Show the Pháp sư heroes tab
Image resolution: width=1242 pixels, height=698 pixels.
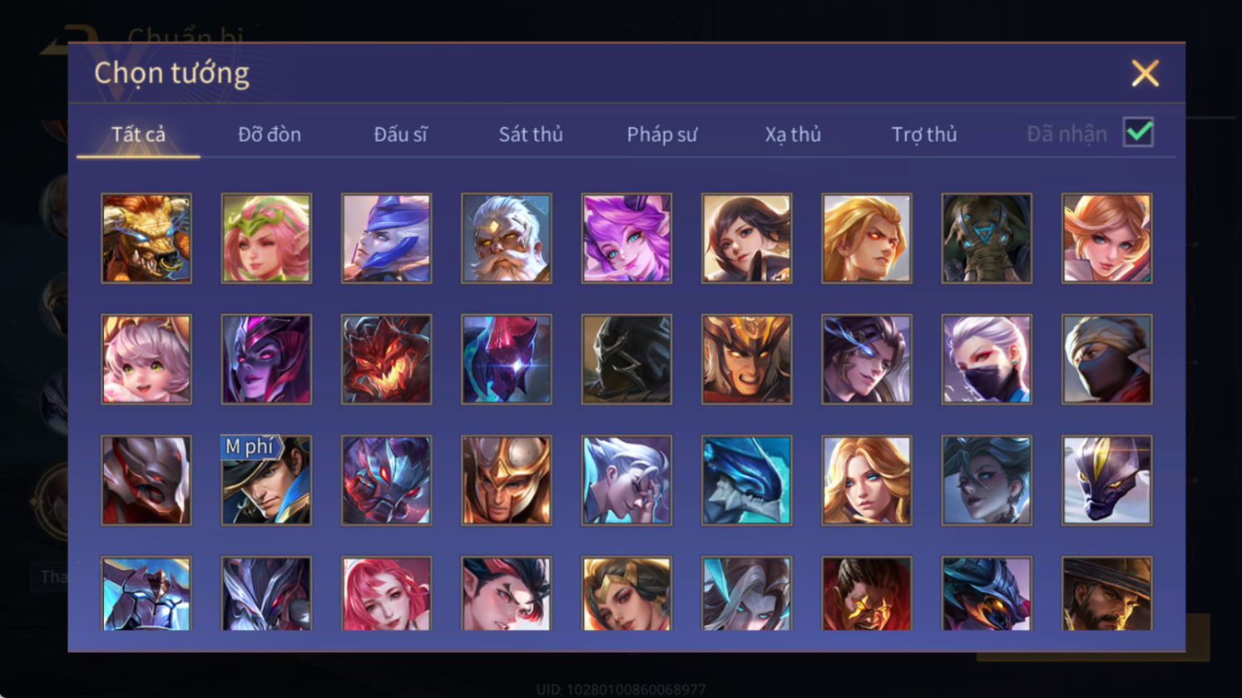pyautogui.click(x=661, y=134)
